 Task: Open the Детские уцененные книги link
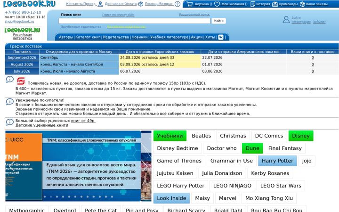point(42,125)
